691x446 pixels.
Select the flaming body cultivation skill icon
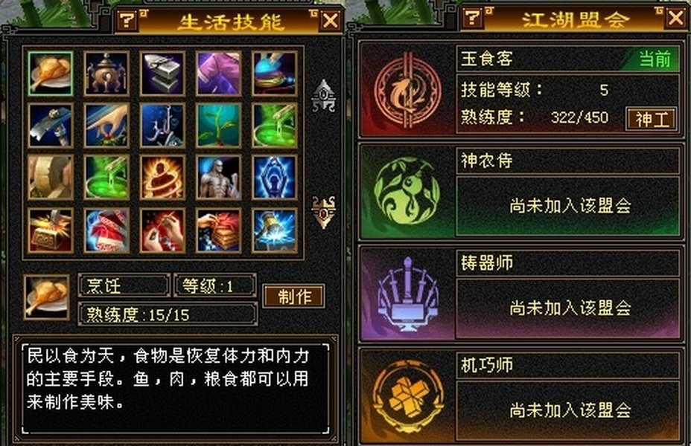click(x=162, y=178)
